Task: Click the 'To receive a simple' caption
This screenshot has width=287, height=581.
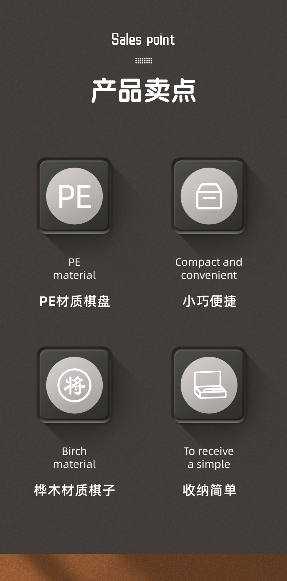Action: (209, 458)
